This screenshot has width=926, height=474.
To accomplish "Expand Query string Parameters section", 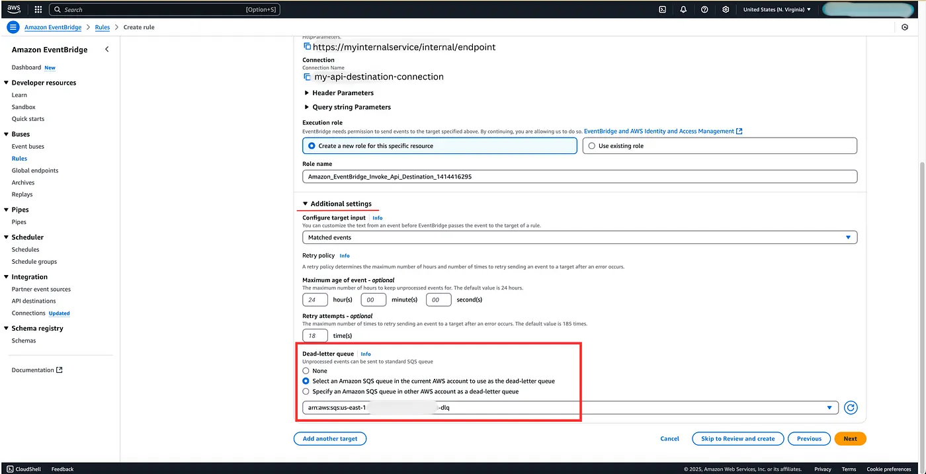I will (x=348, y=107).
